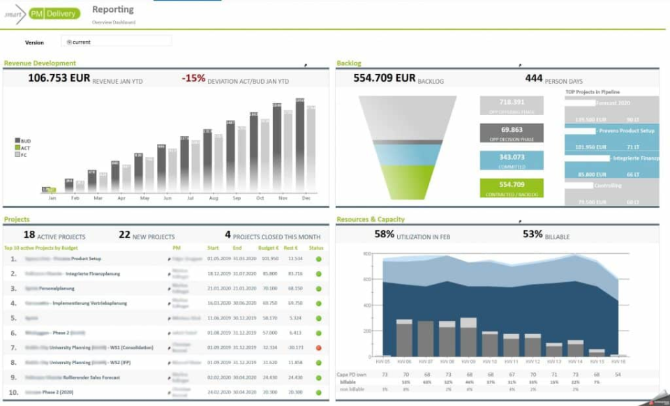This screenshot has width=670, height=406.
Task: Click status dot for Implementierung Vertriebsplanung
Action: pyautogui.click(x=319, y=303)
